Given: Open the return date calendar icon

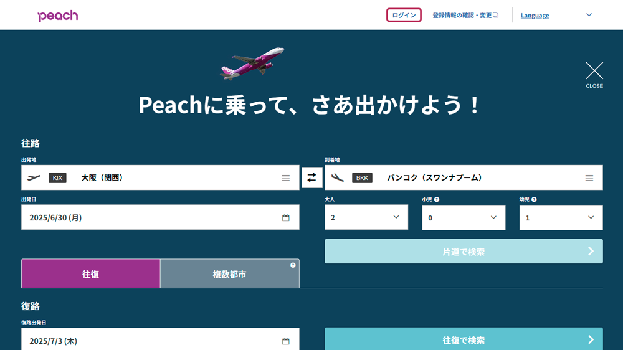Looking at the screenshot, I should click(x=286, y=341).
